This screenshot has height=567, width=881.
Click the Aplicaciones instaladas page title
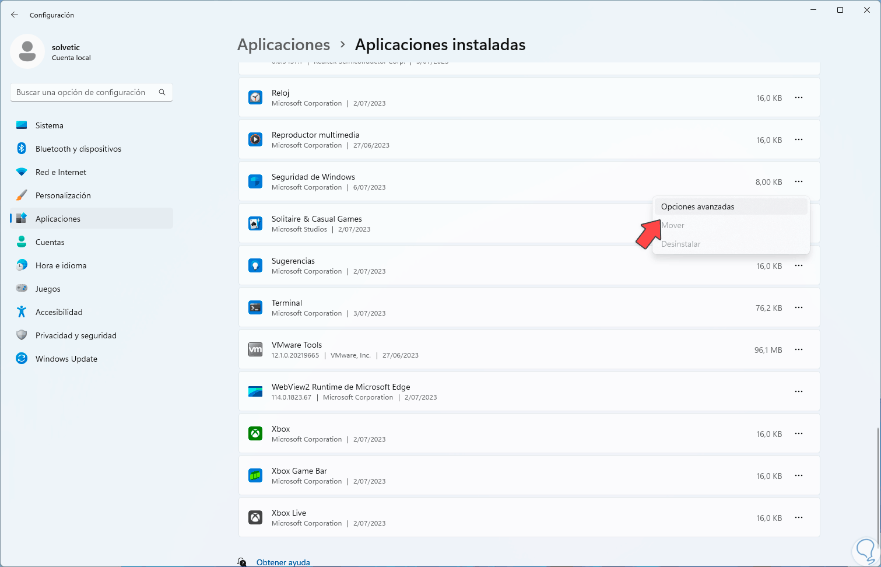(440, 45)
